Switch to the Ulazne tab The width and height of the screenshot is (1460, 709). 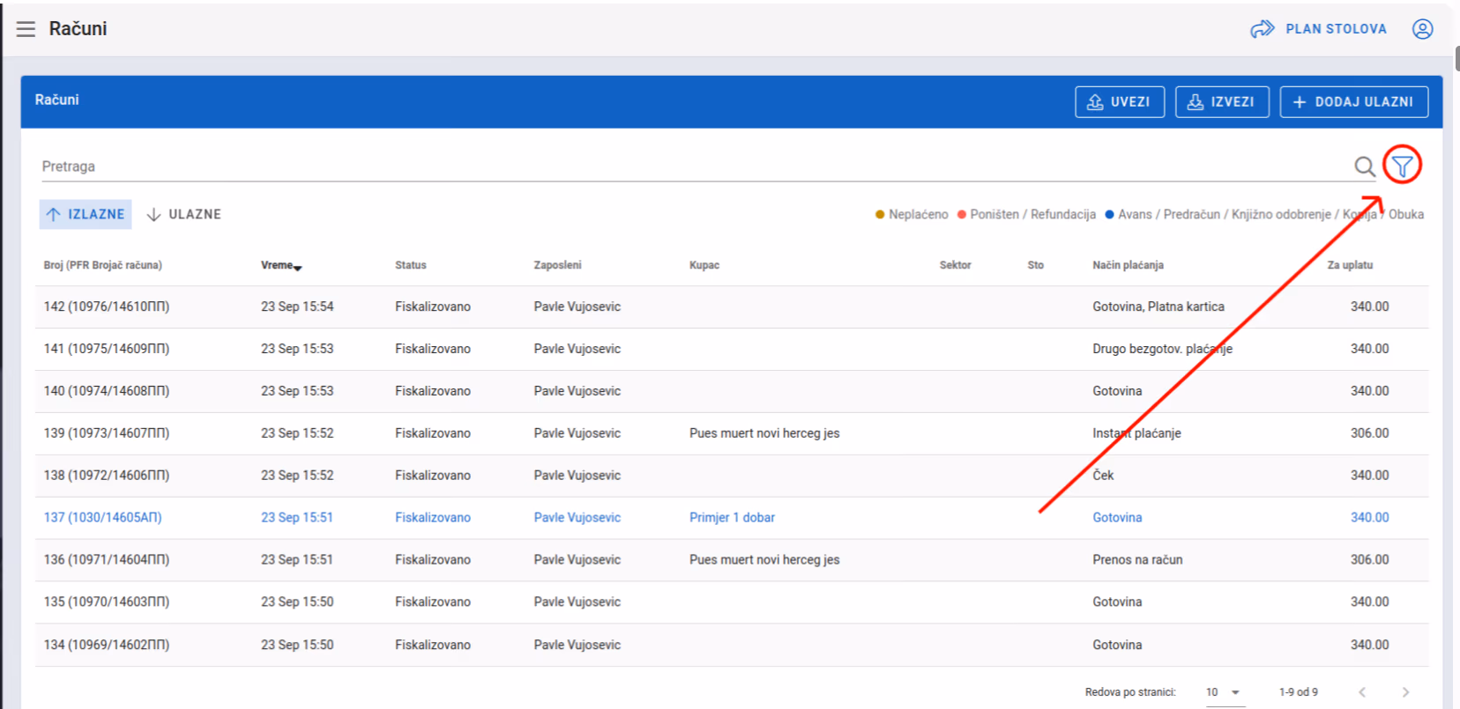click(184, 214)
